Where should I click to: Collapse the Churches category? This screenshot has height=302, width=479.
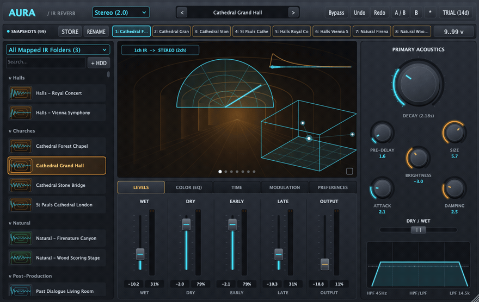point(22,131)
